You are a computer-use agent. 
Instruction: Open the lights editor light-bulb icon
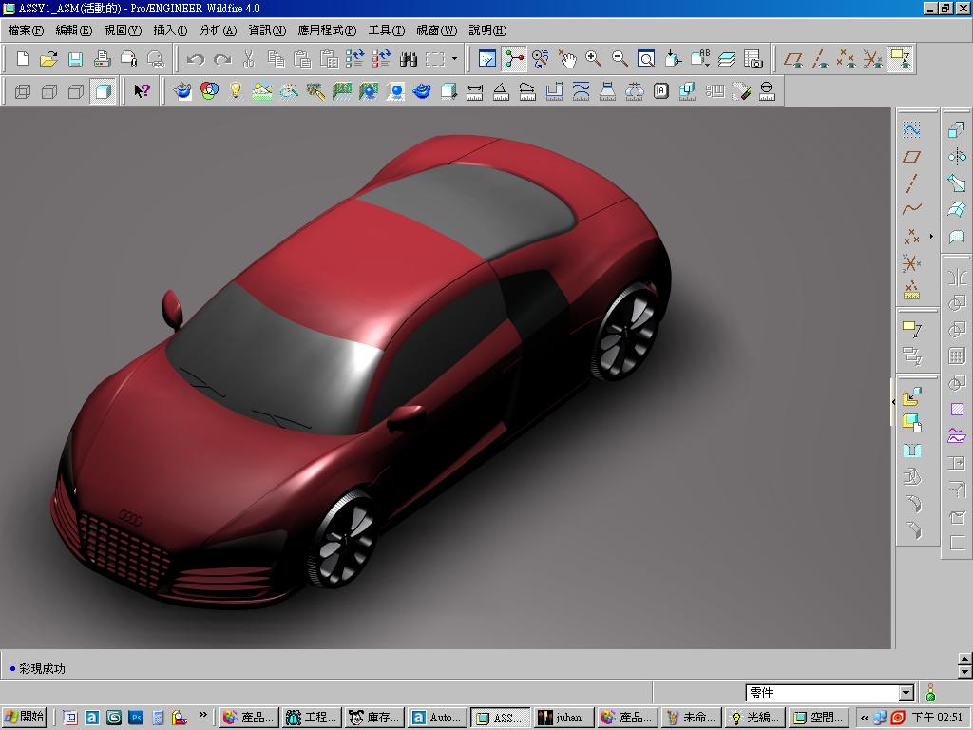tap(236, 91)
